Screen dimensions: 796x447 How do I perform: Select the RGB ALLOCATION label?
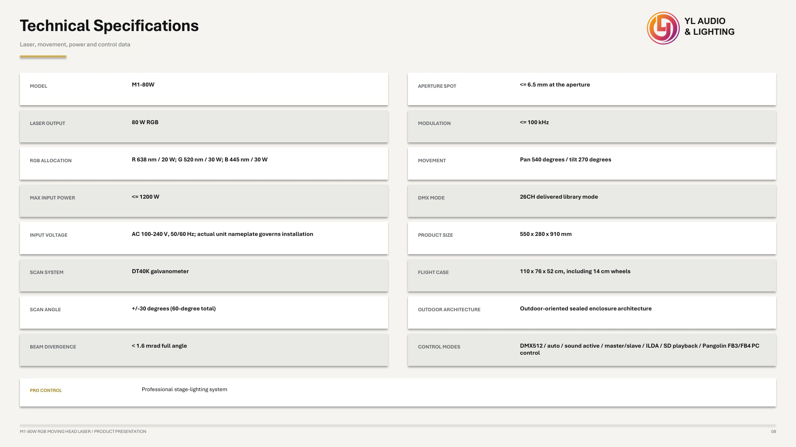51,161
